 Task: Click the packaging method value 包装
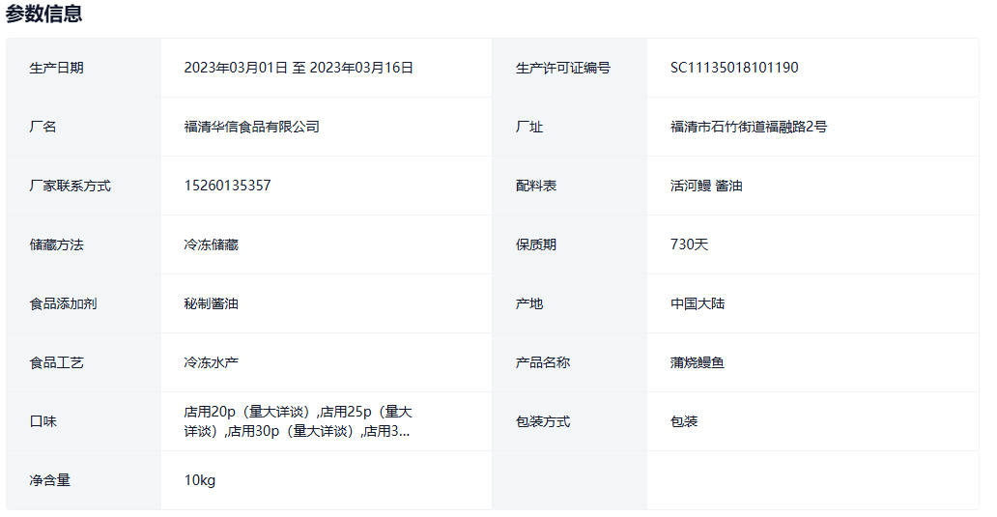[684, 421]
